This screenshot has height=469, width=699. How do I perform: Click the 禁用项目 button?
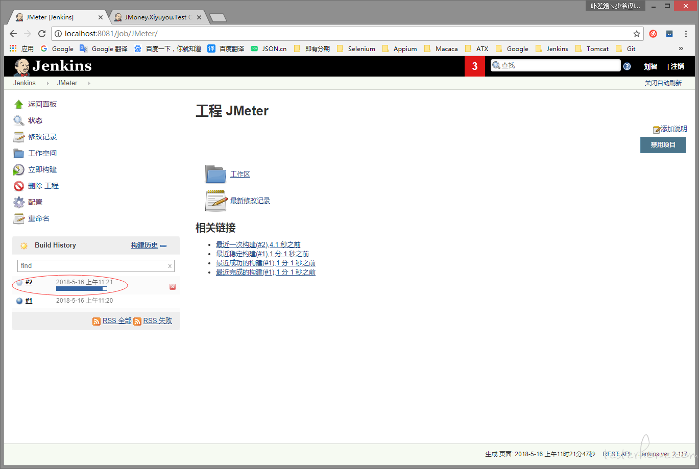(663, 145)
